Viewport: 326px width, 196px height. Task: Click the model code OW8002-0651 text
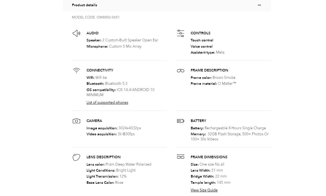pyautogui.click(x=108, y=17)
